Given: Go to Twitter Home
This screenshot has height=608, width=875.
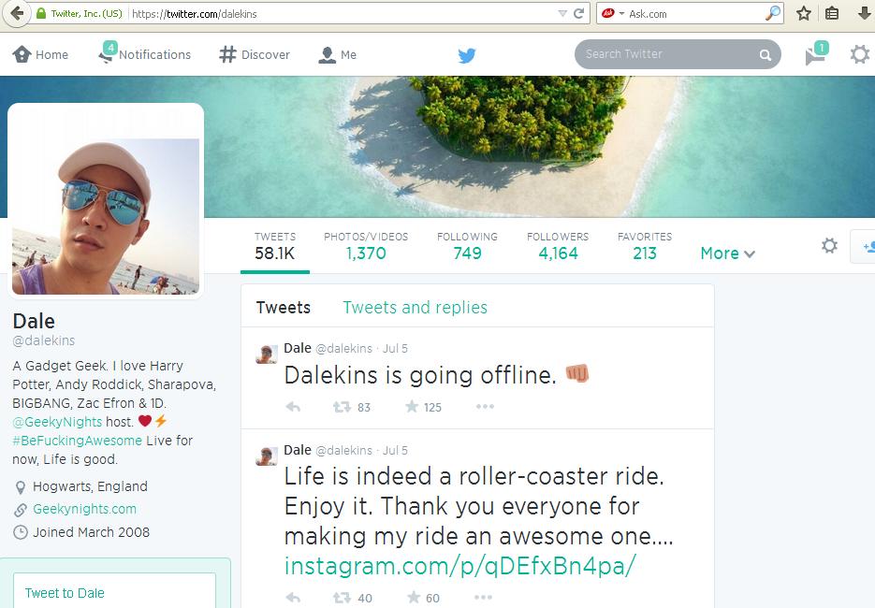Looking at the screenshot, I should 40,54.
